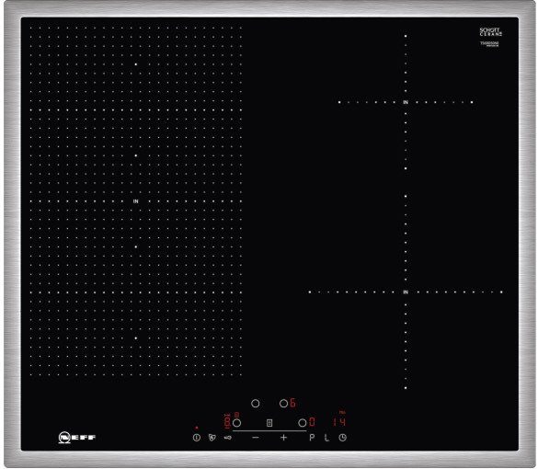This screenshot has width=538, height=469.
Task: Tap the wipe protection cleaning symbol
Action: pos(212,438)
